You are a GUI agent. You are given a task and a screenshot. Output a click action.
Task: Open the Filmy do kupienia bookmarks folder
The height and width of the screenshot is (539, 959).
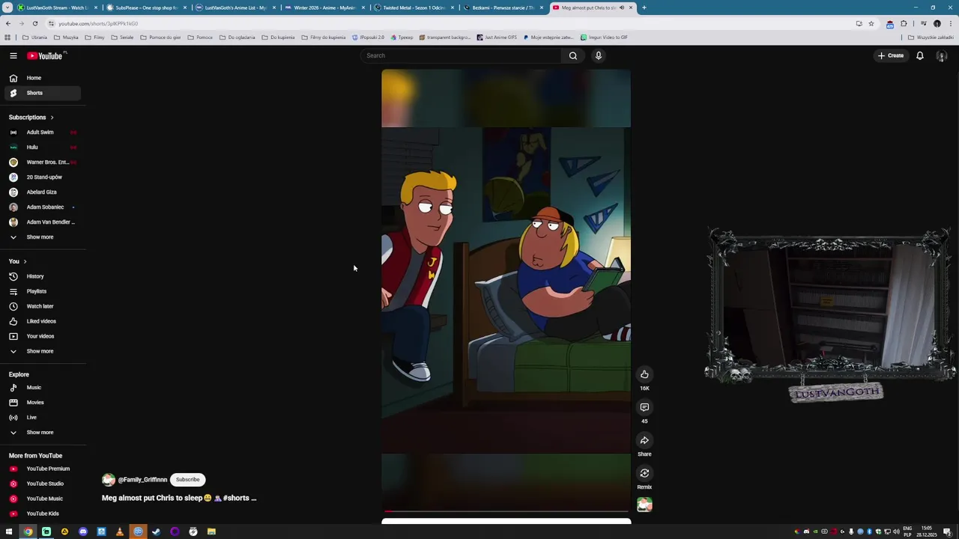pyautogui.click(x=324, y=37)
